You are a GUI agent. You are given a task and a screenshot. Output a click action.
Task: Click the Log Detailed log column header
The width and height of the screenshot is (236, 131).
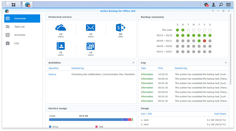tap(181, 68)
